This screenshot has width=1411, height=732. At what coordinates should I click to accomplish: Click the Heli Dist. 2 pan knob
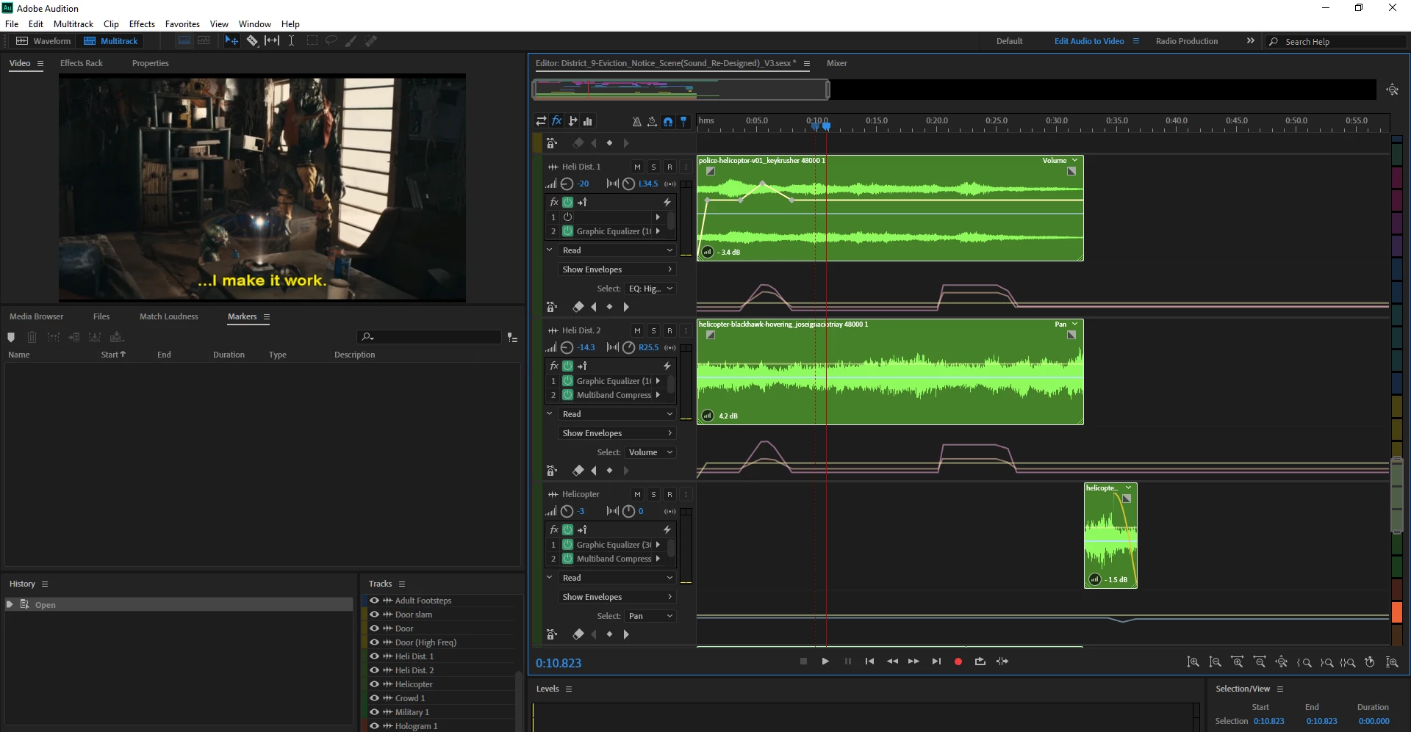click(629, 348)
